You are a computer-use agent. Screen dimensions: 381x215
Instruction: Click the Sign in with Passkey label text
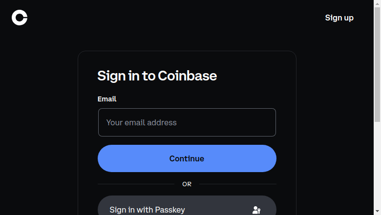(x=147, y=210)
